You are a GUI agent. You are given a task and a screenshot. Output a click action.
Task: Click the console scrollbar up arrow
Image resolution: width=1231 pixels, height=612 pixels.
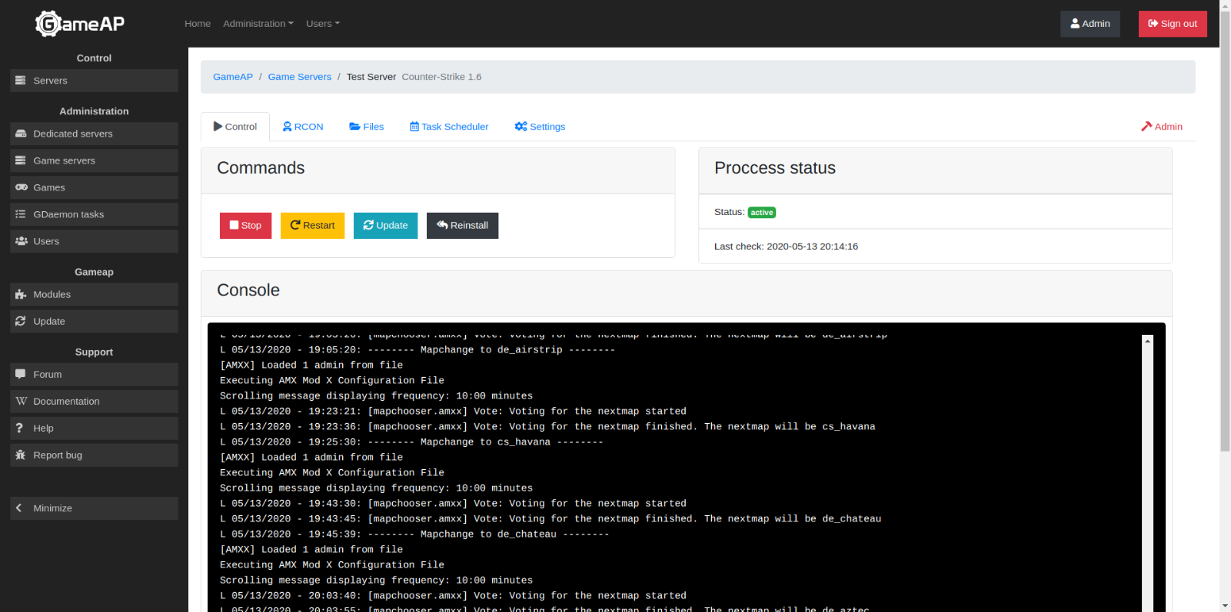pos(1147,340)
